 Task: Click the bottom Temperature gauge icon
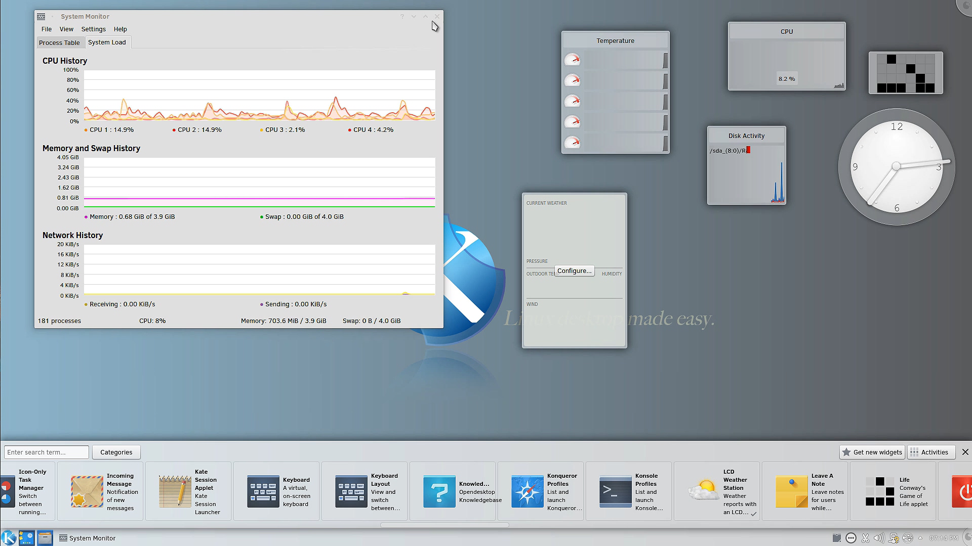point(573,143)
